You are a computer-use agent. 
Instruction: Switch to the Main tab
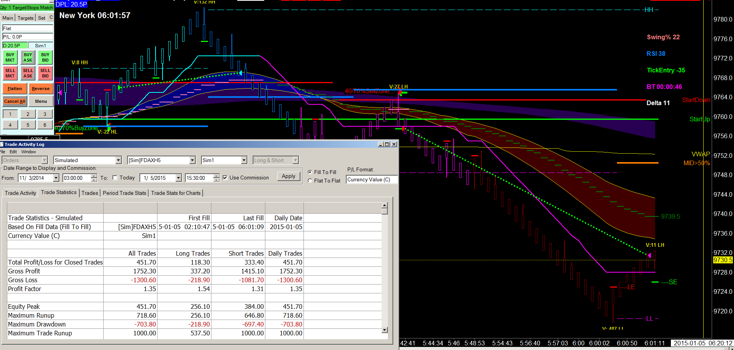click(x=8, y=18)
